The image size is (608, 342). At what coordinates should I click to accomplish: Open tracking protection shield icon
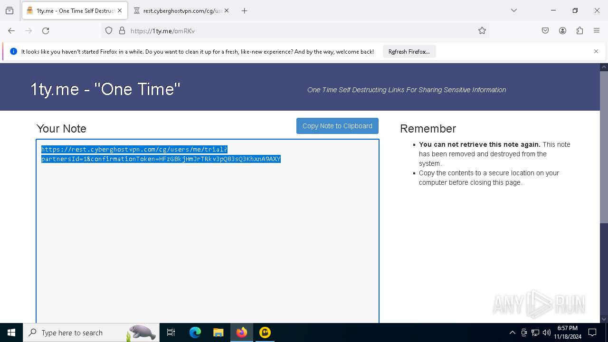[x=109, y=31]
